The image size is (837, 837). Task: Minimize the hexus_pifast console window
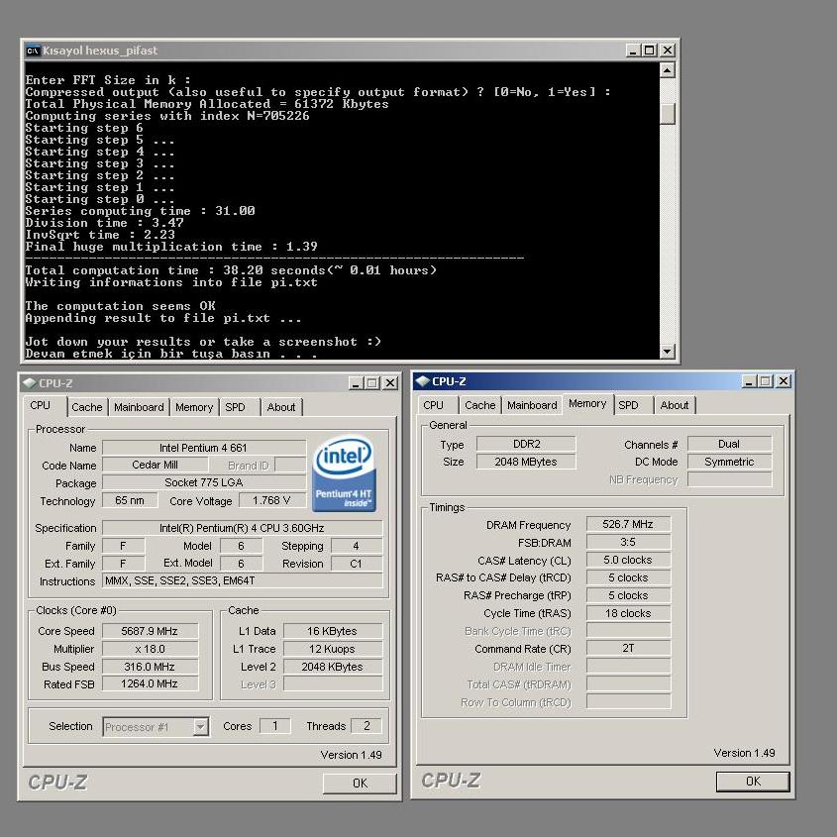(633, 51)
